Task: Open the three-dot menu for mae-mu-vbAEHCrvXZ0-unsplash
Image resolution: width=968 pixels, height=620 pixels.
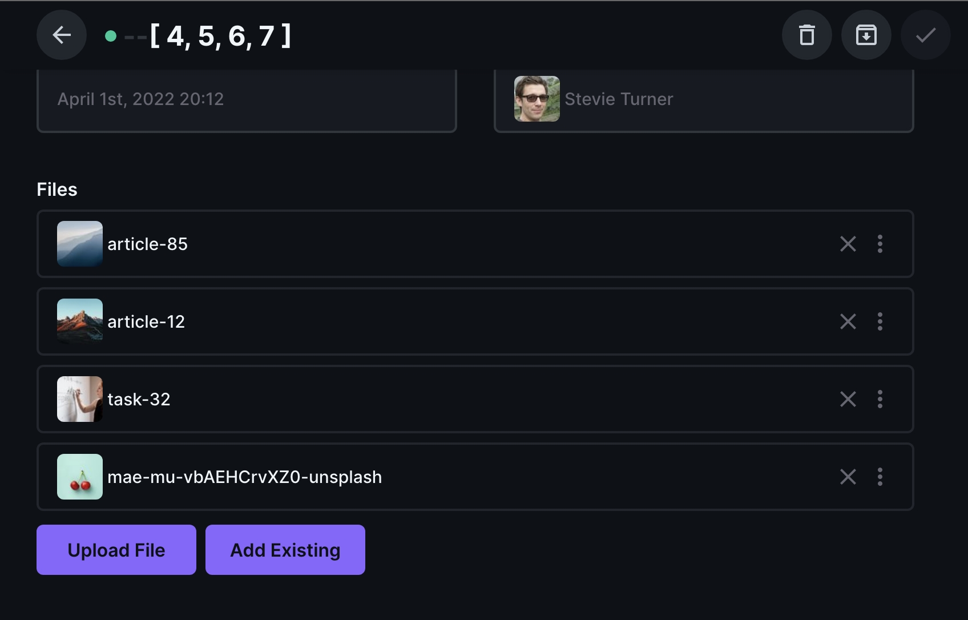Action: click(x=880, y=477)
